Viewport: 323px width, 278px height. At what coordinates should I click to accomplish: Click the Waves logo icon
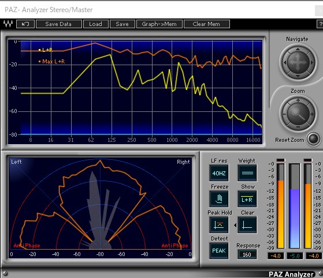(8, 24)
